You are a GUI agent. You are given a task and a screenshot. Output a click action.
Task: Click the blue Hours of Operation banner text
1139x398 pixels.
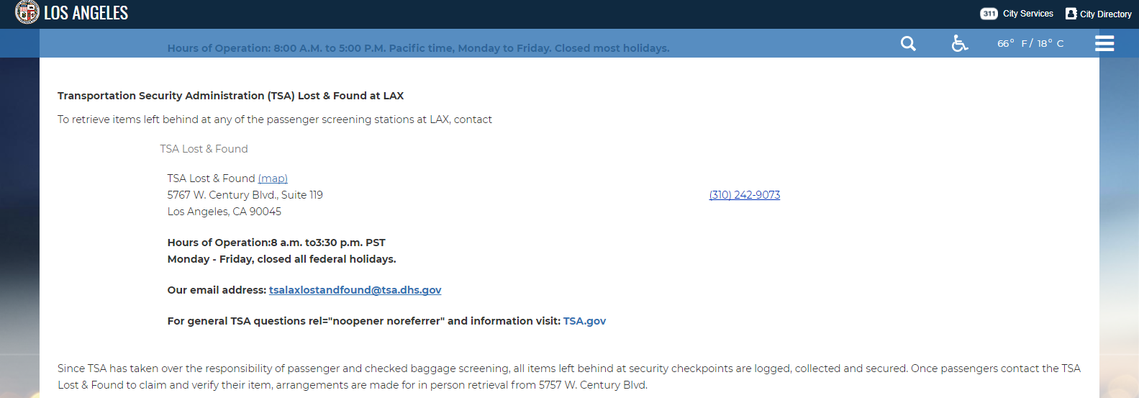pyautogui.click(x=418, y=48)
